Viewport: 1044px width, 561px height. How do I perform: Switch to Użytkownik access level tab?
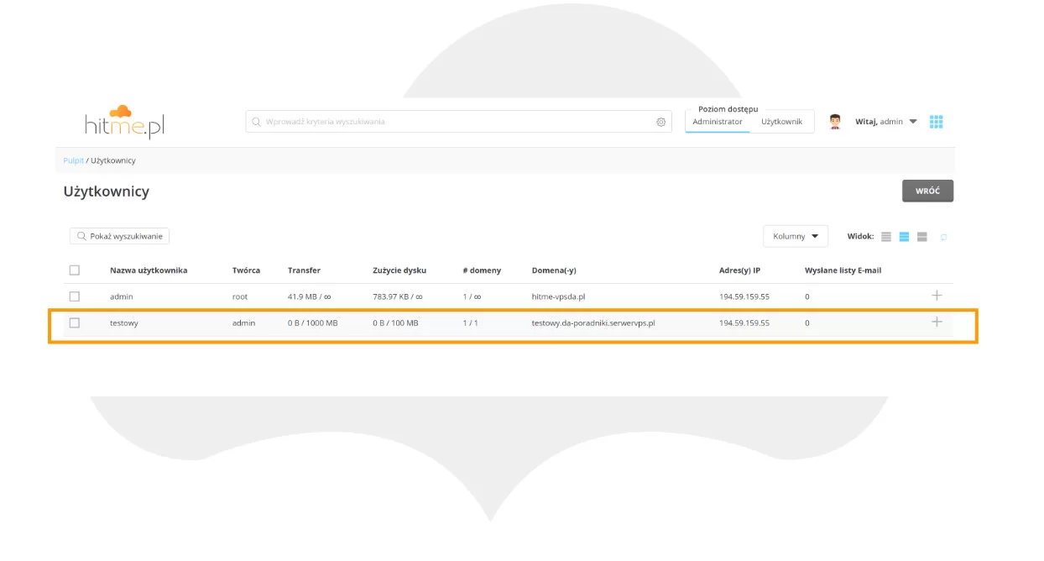tap(782, 122)
